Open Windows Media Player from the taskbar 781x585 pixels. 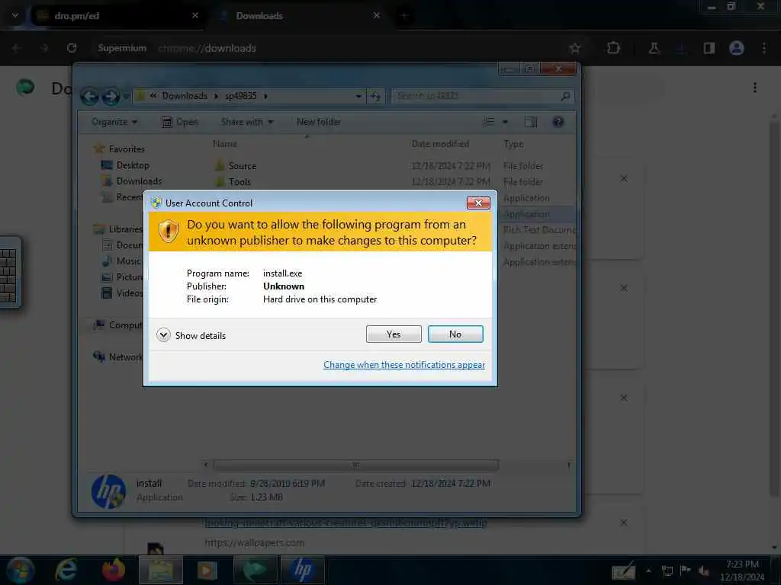pos(207,570)
